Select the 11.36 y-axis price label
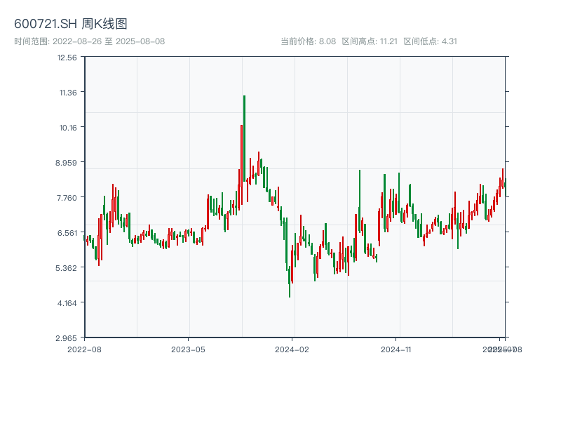 67,93
